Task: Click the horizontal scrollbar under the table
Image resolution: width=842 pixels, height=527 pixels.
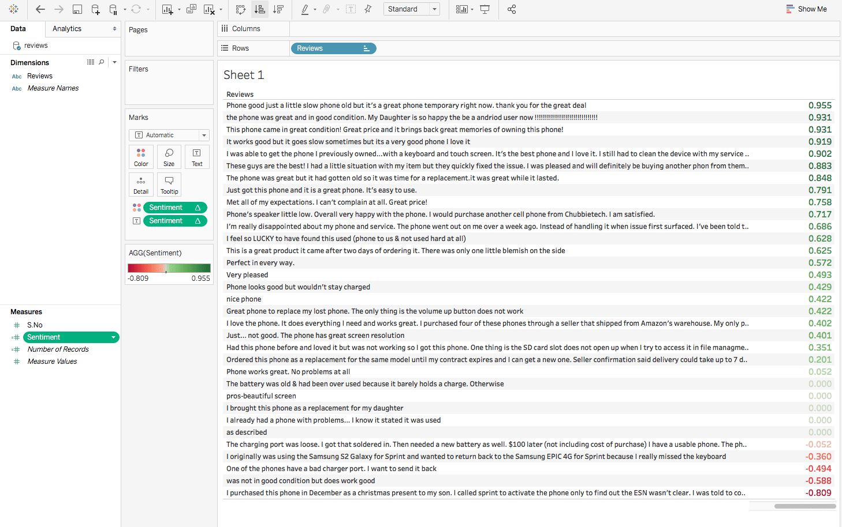Action: [805, 506]
